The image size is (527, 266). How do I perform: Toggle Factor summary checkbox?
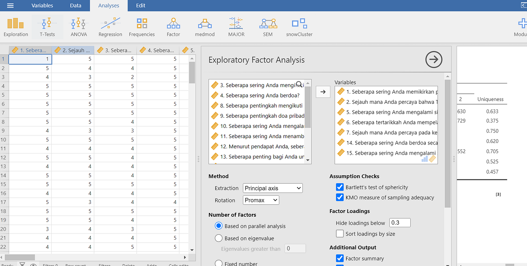tap(339, 258)
